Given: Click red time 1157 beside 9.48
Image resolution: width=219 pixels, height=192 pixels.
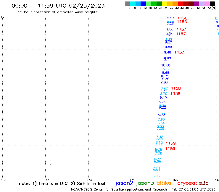Looking at the screenshot, I should (x=179, y=52).
